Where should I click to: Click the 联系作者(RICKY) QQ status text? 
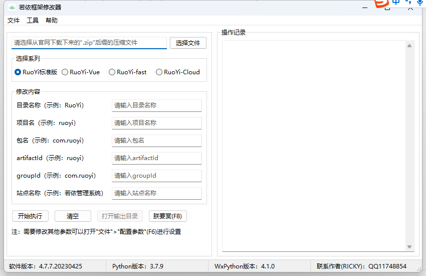point(361,266)
